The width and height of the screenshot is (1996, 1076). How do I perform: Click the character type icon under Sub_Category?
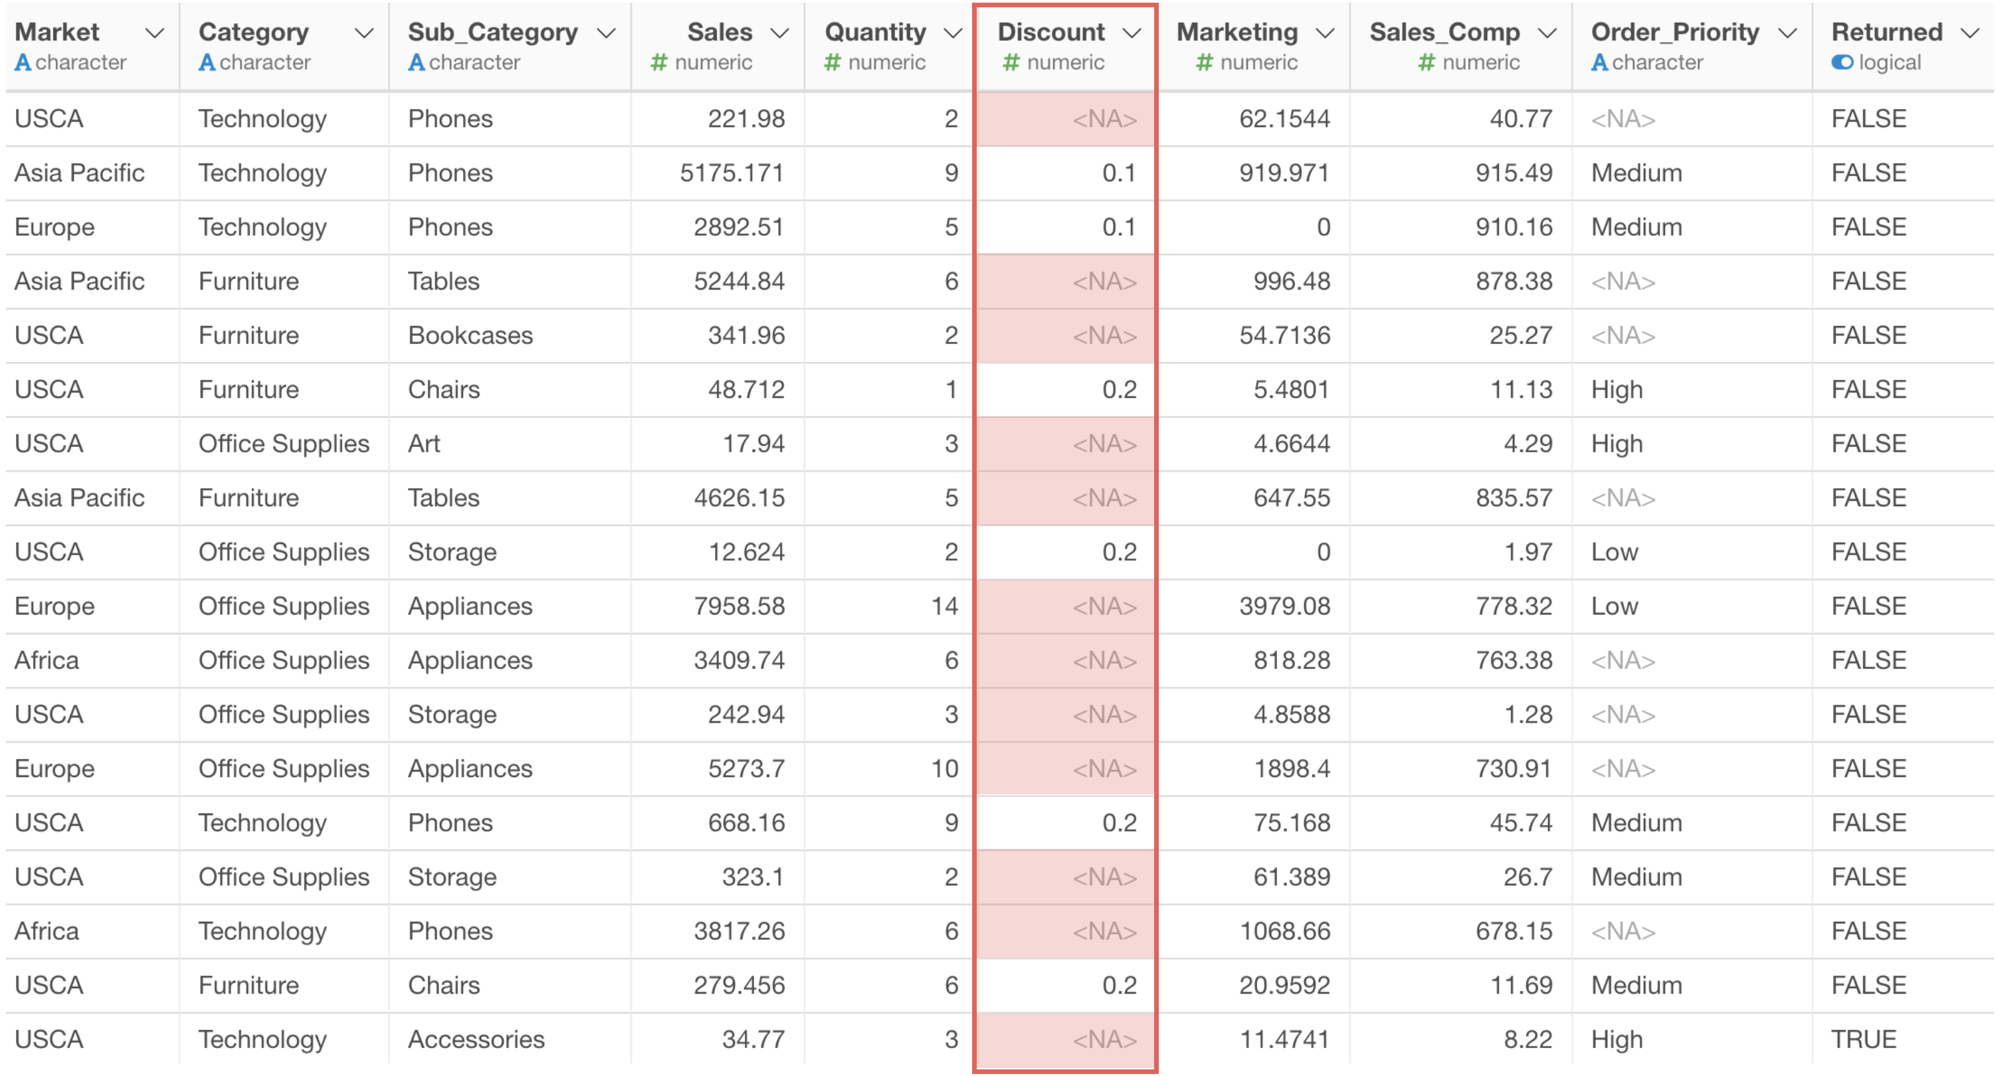[416, 62]
